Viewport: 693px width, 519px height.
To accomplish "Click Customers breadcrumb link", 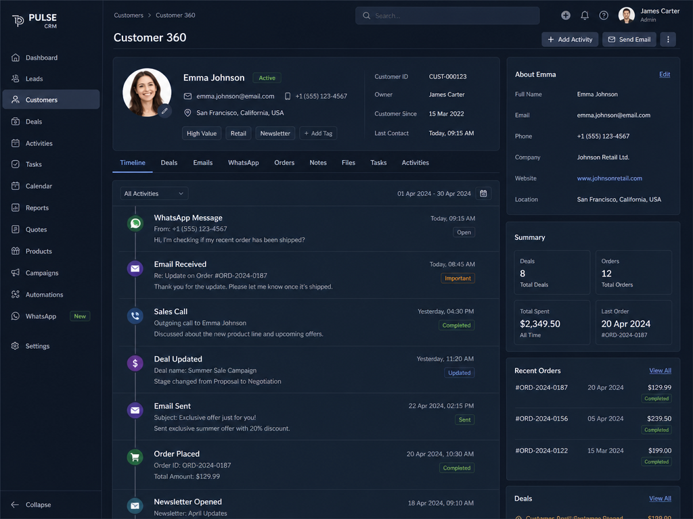I will click(x=129, y=15).
